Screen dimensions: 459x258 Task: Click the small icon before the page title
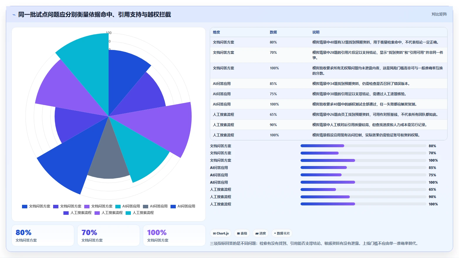coord(14,15)
